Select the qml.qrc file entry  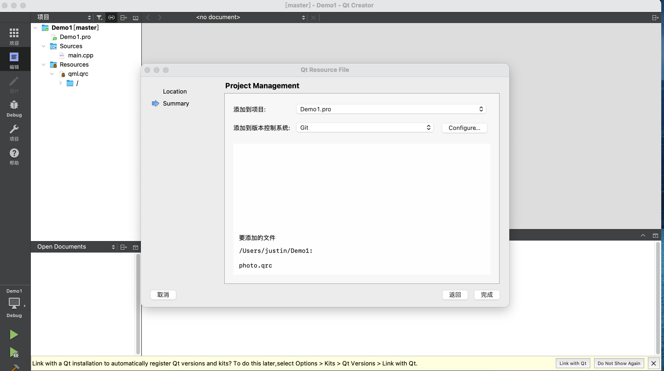click(78, 74)
